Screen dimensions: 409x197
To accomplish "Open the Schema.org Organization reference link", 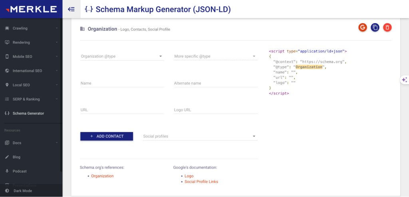I will point(102,176).
